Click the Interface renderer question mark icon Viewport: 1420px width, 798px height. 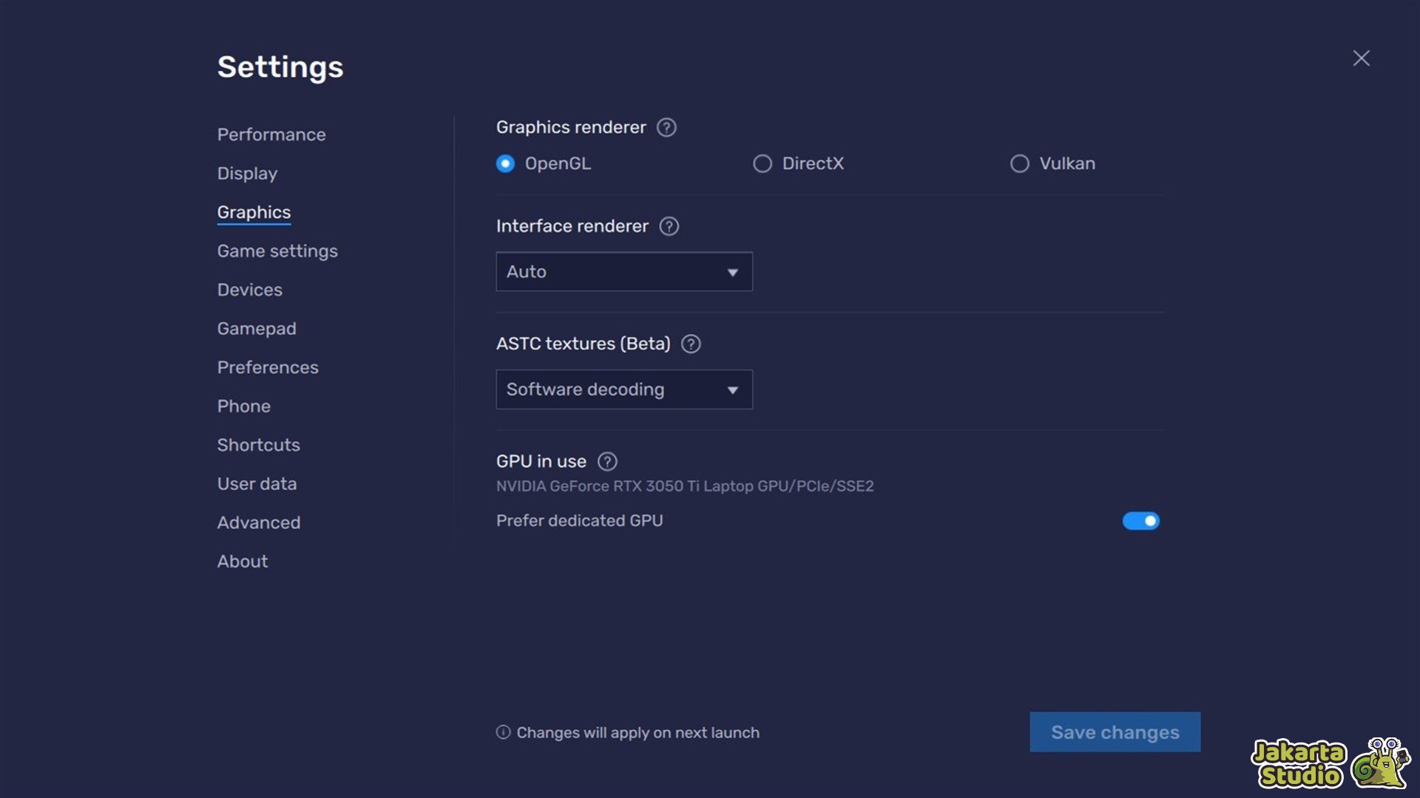pos(669,226)
